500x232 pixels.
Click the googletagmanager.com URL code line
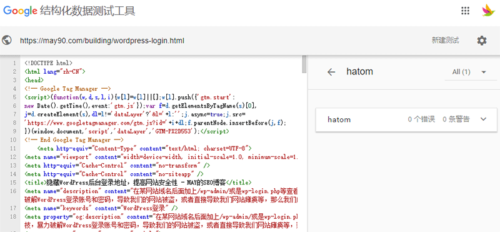point(155,123)
